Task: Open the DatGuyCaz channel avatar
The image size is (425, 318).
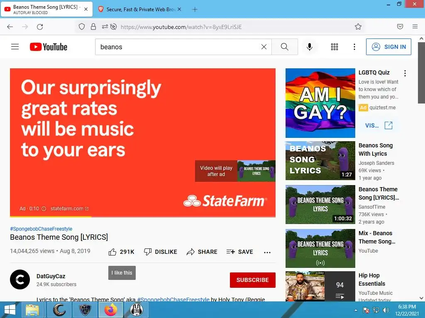Action: coord(20,279)
